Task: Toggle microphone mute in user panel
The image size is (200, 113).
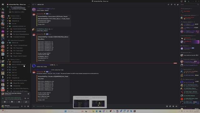Action: point(22,106)
